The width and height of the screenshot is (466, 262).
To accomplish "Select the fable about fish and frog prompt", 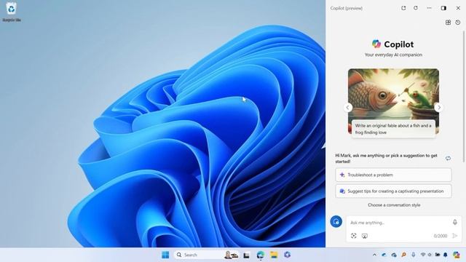I will coord(393,129).
